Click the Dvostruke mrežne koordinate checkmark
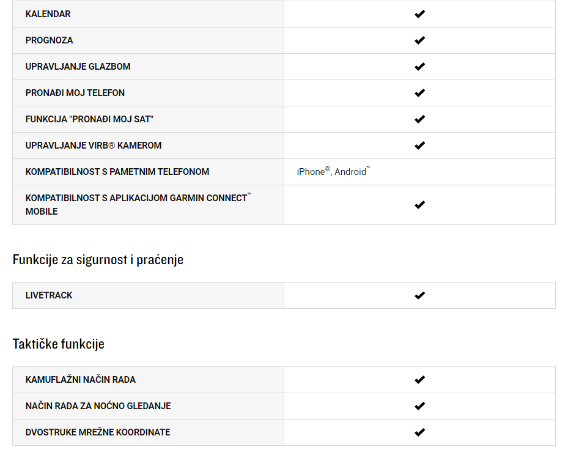568x455 pixels. tap(419, 432)
